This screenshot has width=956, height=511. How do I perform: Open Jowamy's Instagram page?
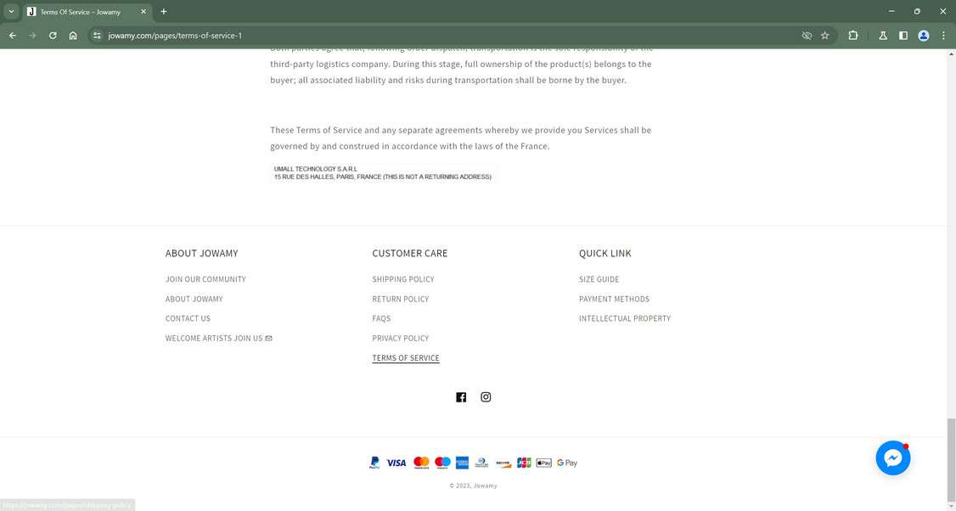click(486, 396)
